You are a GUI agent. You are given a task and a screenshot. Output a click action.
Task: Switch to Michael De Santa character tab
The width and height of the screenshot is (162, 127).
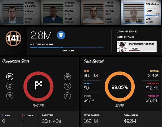(20, 12)
